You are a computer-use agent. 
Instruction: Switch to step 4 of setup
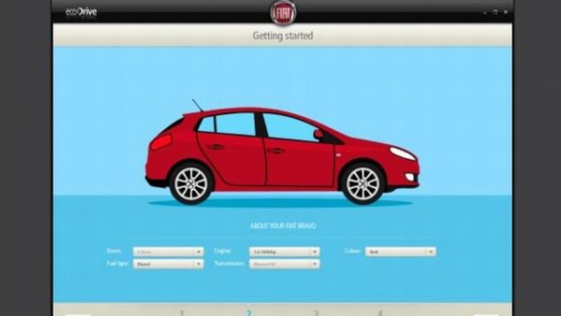(380, 312)
